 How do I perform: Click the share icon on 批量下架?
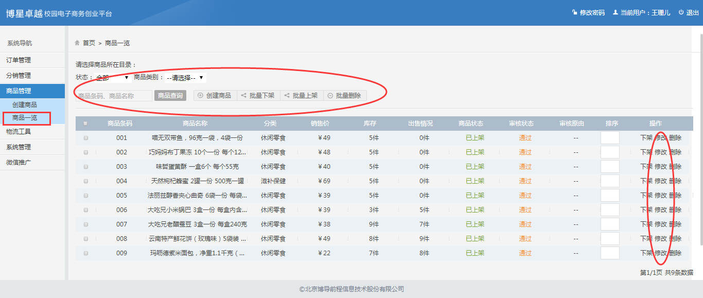pos(243,95)
